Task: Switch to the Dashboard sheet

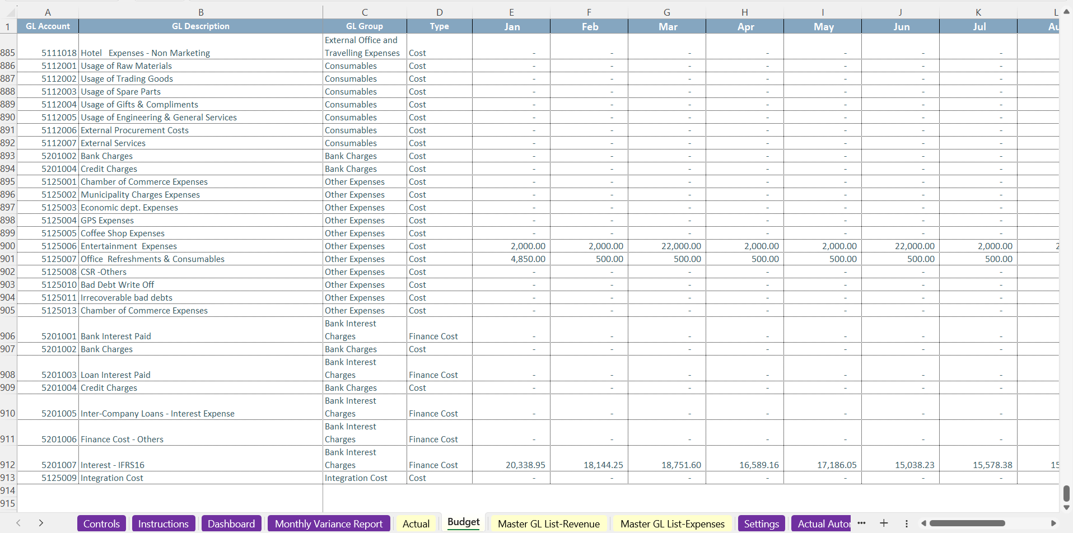Action: [x=231, y=523]
